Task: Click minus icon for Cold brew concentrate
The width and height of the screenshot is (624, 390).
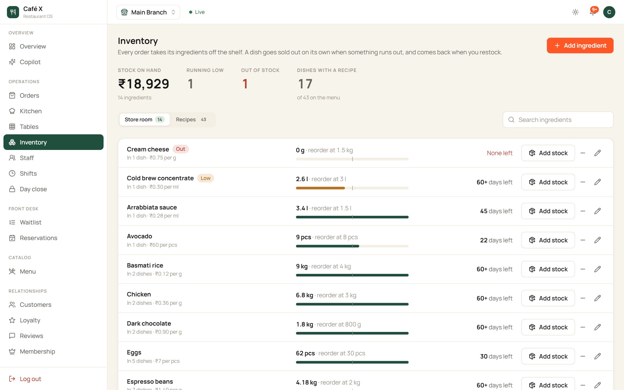Action: click(583, 182)
